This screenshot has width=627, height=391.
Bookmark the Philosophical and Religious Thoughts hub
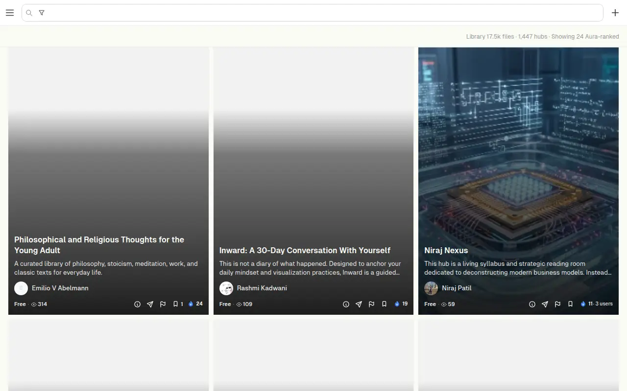pyautogui.click(x=175, y=304)
